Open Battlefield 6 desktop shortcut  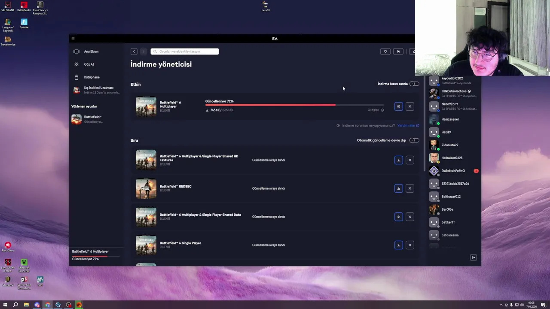(x=24, y=7)
